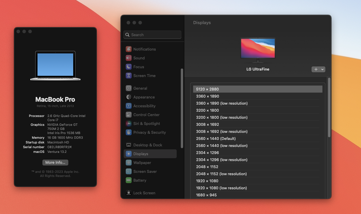The image size is (361, 214).
Task: Click the System Settings search field
Action: pos(153,35)
